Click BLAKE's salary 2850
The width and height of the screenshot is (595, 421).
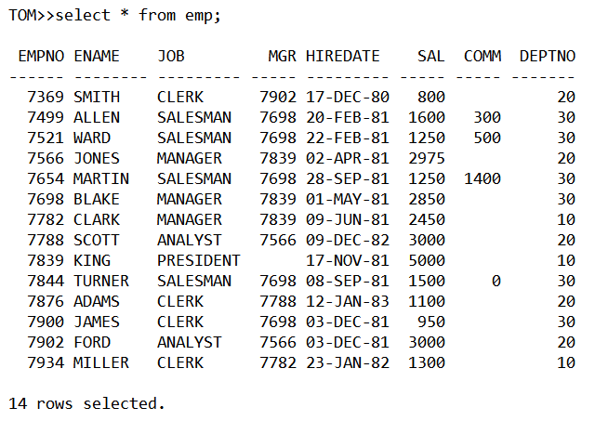427,199
